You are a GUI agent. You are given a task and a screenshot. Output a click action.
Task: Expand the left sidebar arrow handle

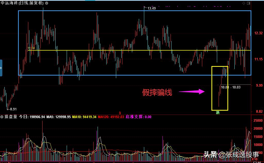point(1,68)
